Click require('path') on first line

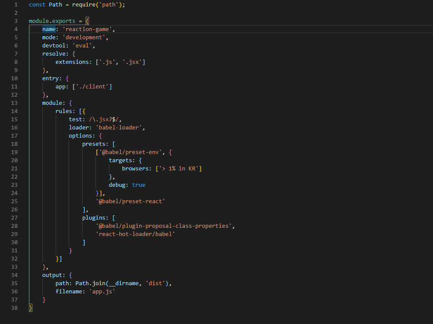pyautogui.click(x=97, y=5)
